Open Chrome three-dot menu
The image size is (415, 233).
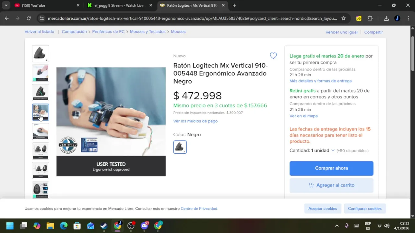pos(408,18)
